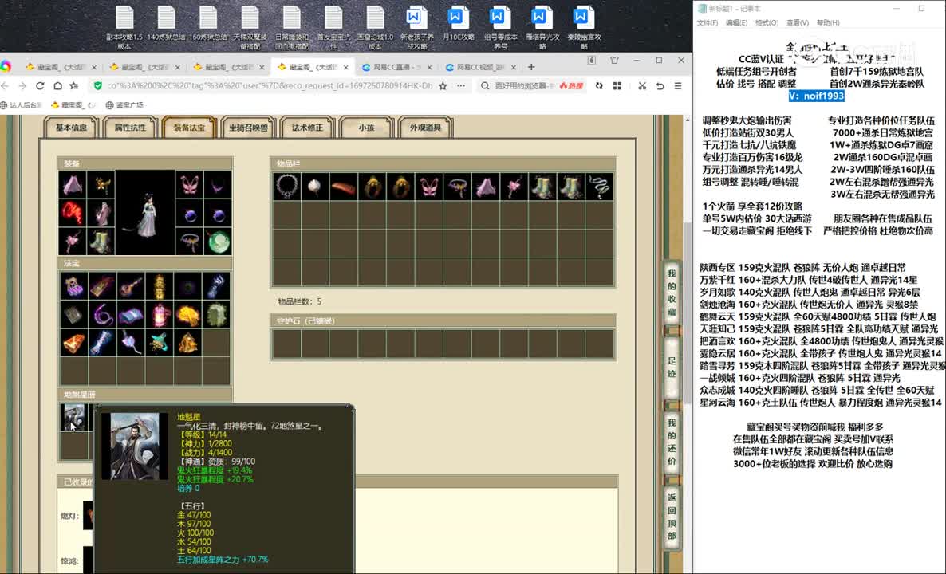Open desktop document 秦陵幽宫攻略
Image resolution: width=946 pixels, height=574 pixels.
[583, 28]
